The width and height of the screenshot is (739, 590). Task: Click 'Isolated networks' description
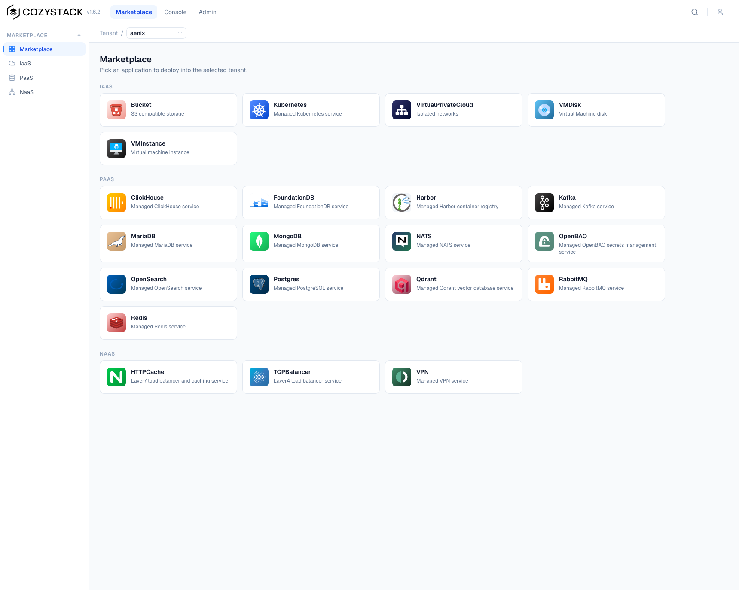coord(437,114)
